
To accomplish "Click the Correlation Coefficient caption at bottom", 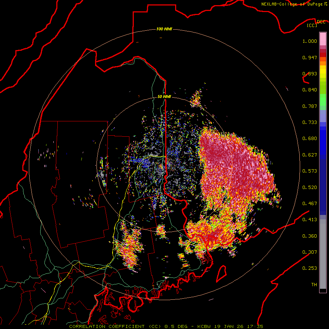I will (166, 326).
